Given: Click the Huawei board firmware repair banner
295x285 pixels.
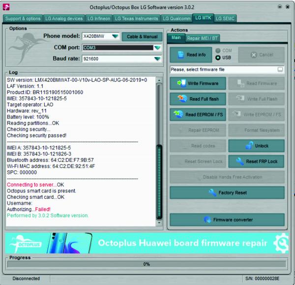Looking at the screenshot, I should (147, 243).
